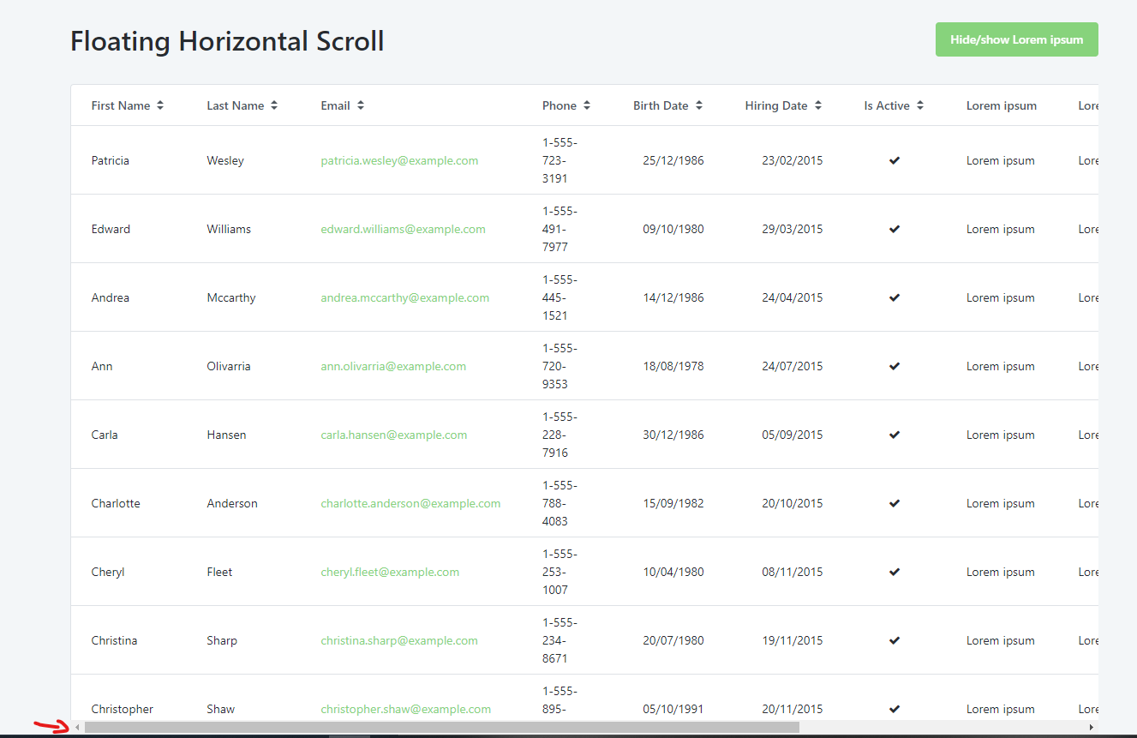The width and height of the screenshot is (1137, 738).
Task: Click phone number 1-555-445-1521
Action: [560, 297]
